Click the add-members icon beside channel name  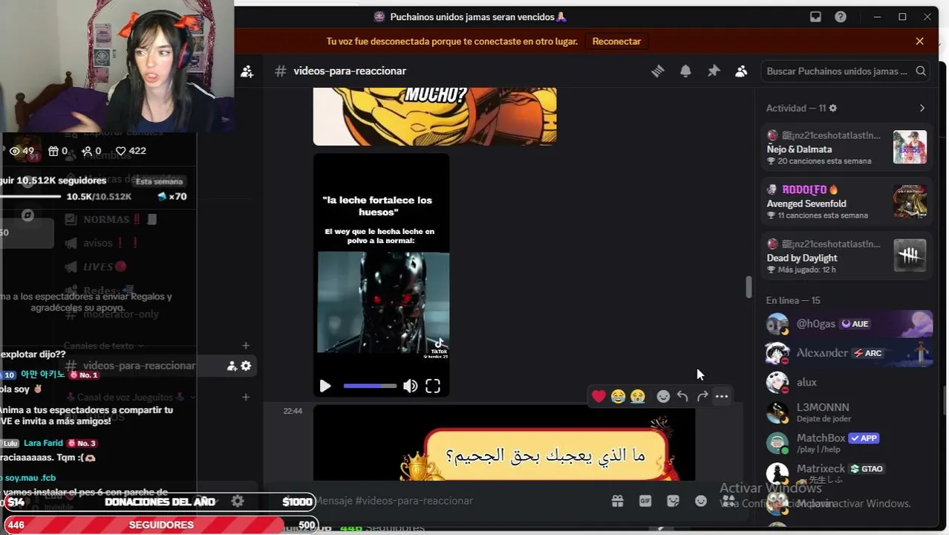(x=247, y=71)
